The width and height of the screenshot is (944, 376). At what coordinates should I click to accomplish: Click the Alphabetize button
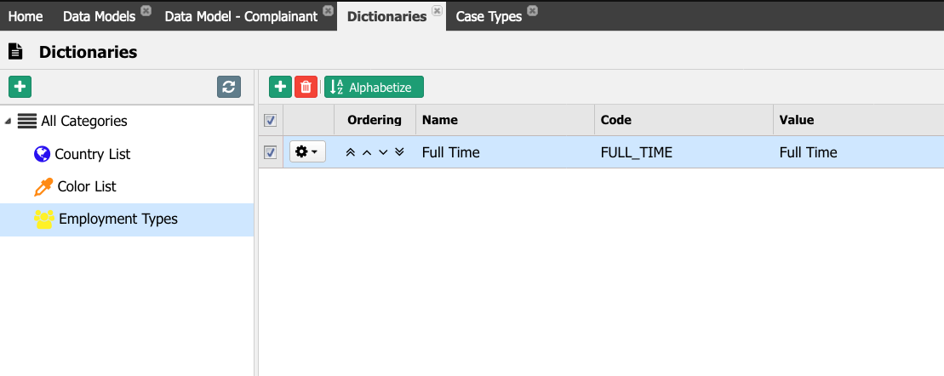pyautogui.click(x=374, y=87)
